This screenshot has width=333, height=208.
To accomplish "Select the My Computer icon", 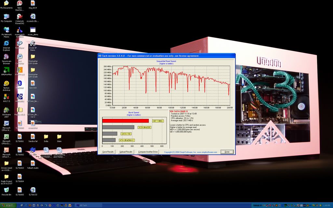I will [7, 18].
